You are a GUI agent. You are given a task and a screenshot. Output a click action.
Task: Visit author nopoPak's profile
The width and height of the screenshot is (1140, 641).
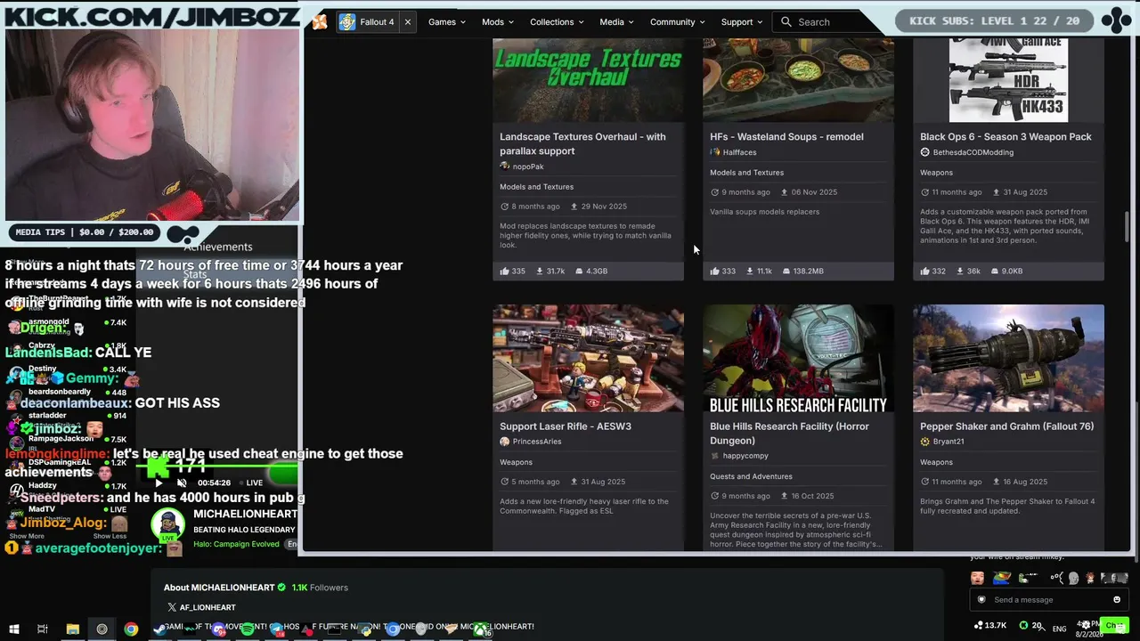(x=527, y=166)
